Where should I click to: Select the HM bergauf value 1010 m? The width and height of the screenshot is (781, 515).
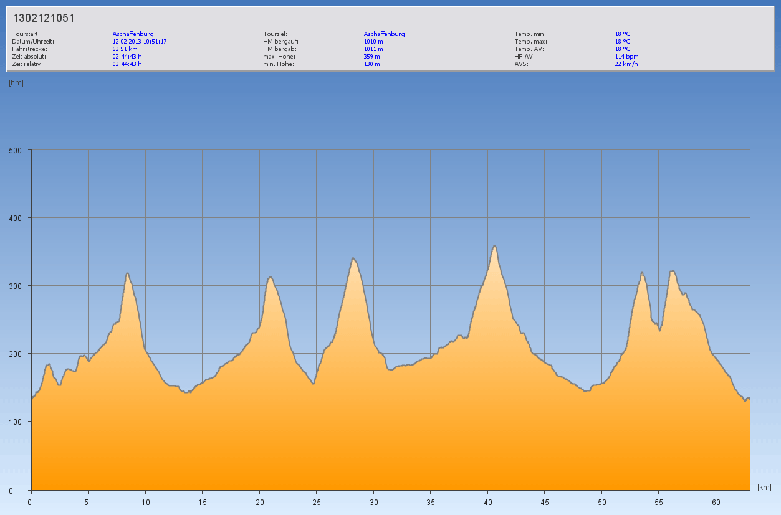click(x=373, y=41)
